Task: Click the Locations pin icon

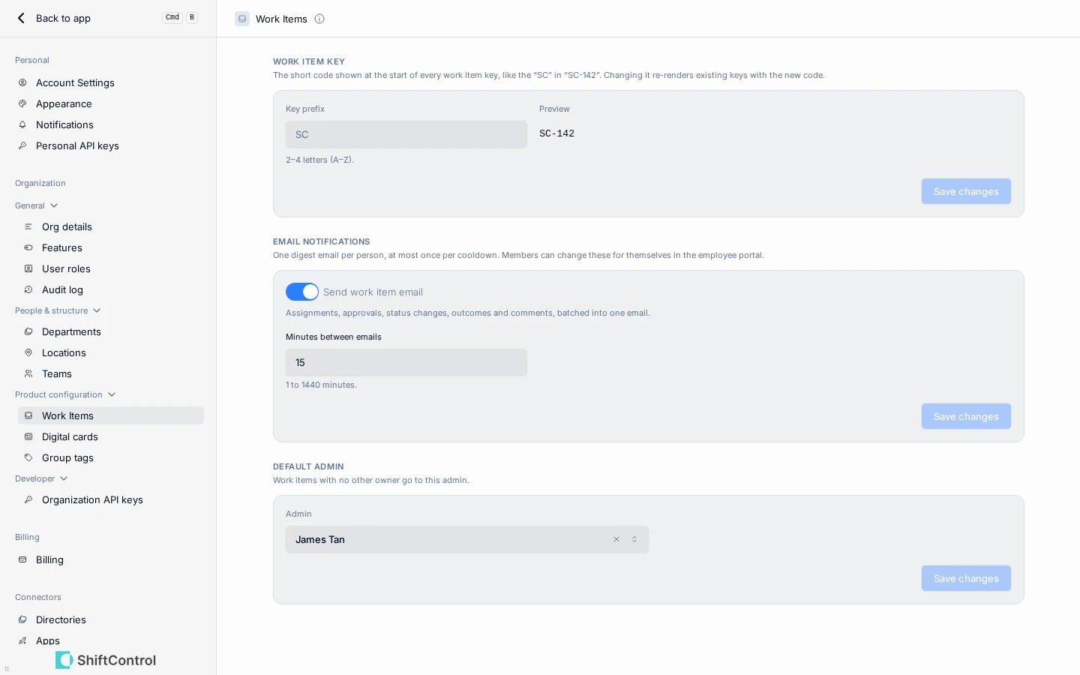Action: click(x=28, y=352)
